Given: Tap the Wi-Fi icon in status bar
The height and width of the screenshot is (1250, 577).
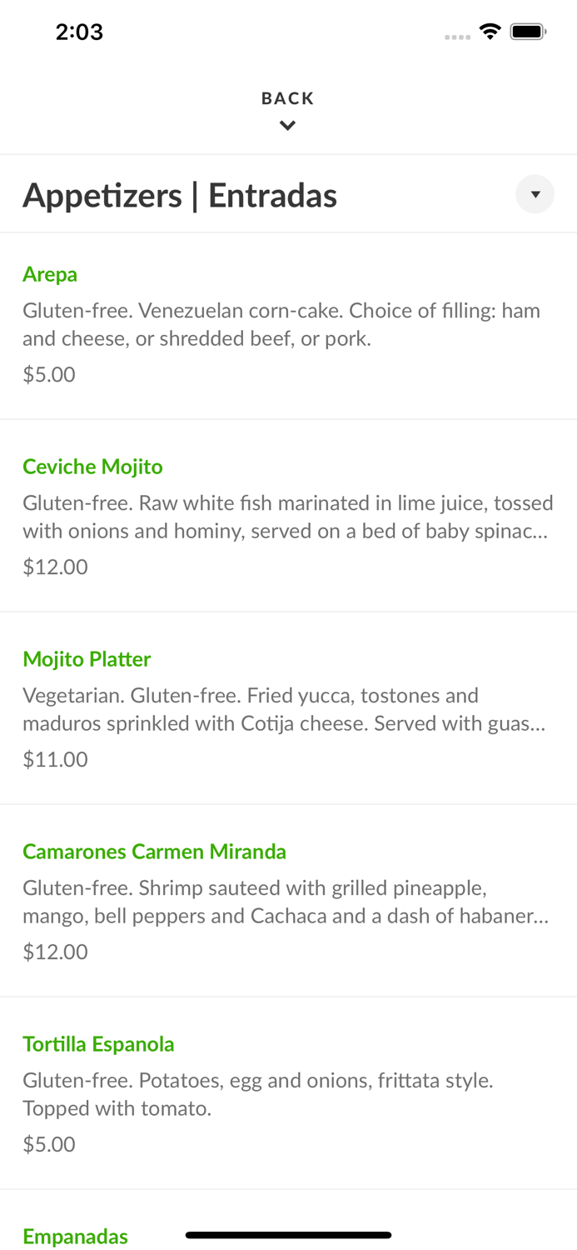Looking at the screenshot, I should (490, 31).
